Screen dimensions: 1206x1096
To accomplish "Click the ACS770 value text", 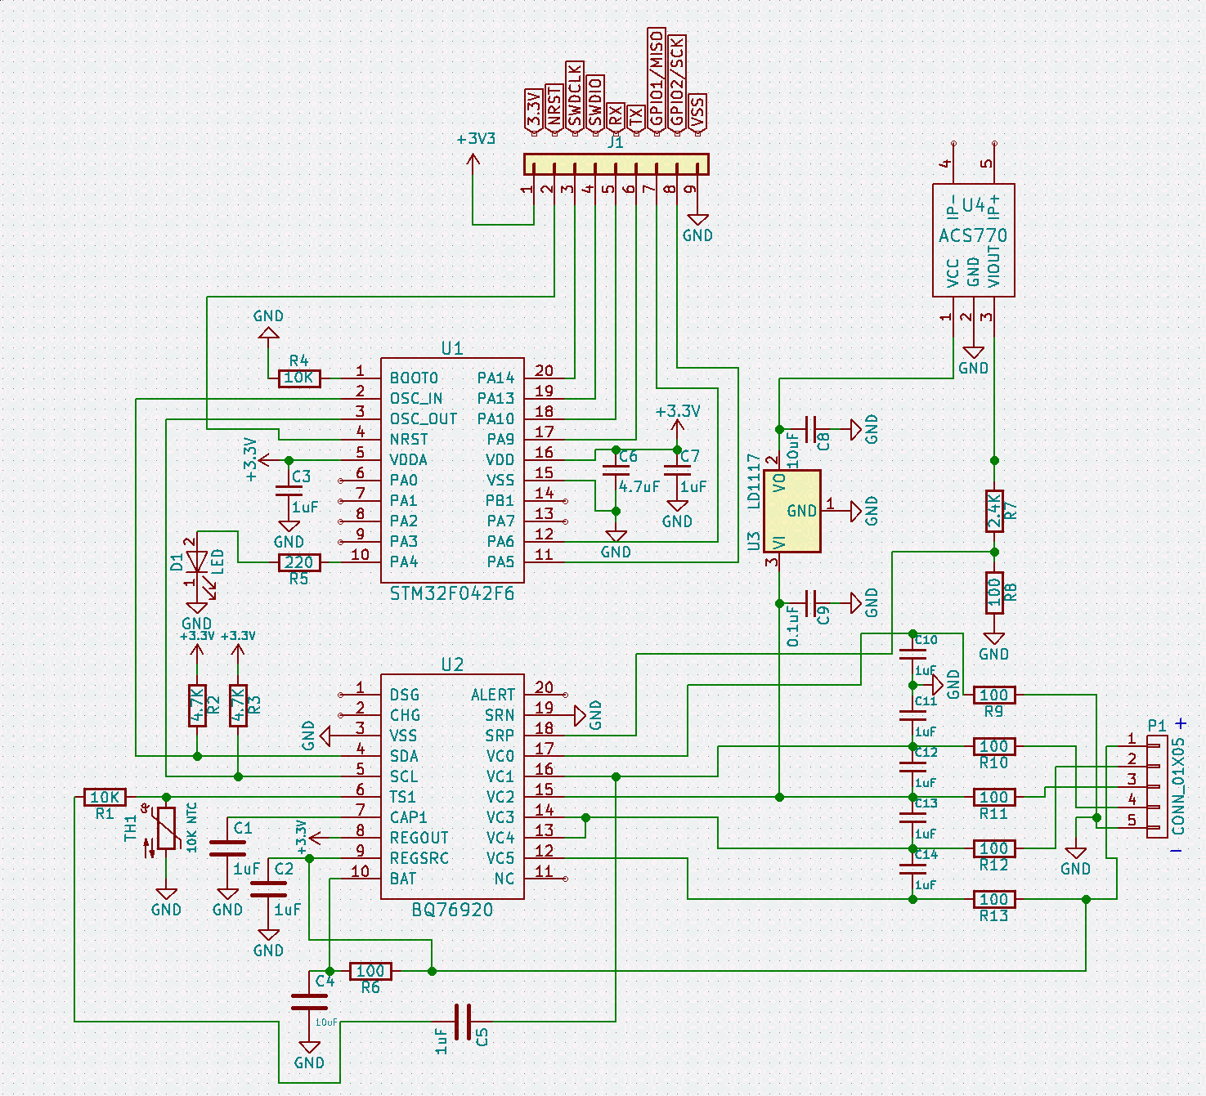I will (x=973, y=235).
